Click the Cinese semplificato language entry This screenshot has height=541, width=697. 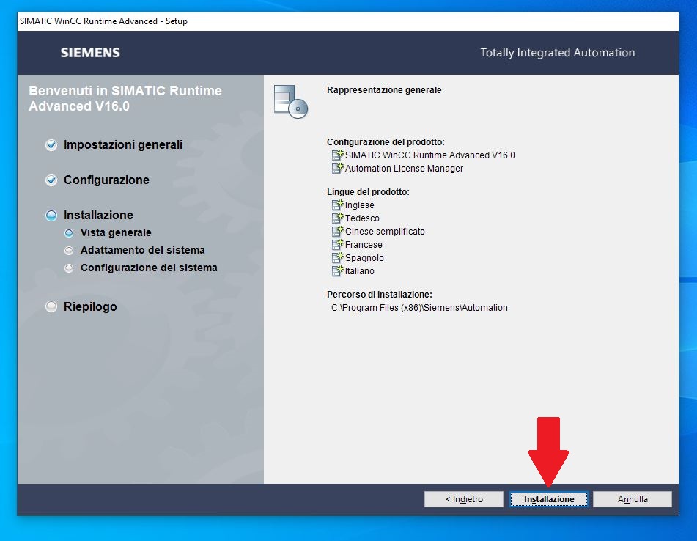coord(385,232)
